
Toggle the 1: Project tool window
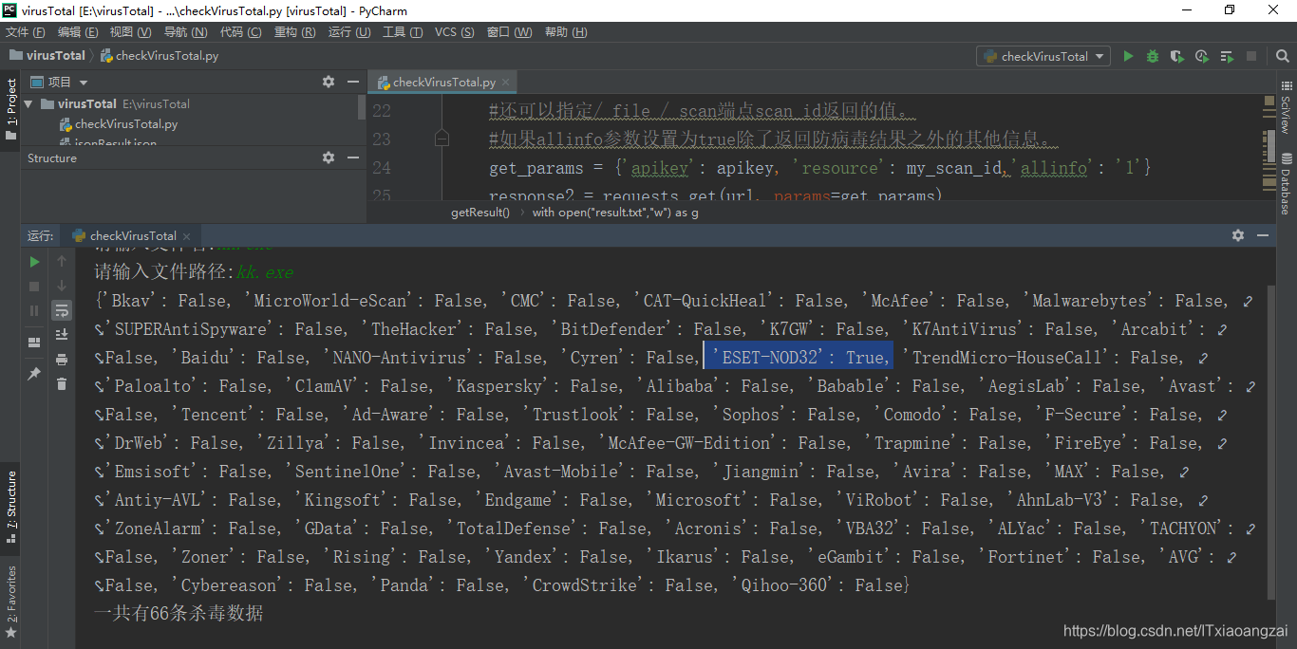(10, 110)
